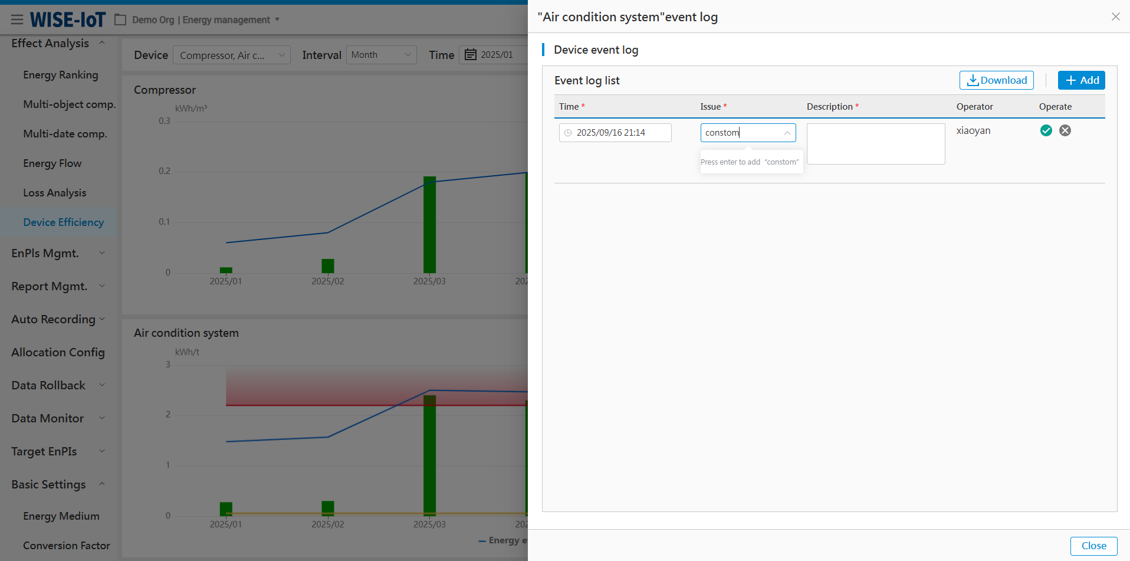1130x561 pixels.
Task: Add a new event log entry
Action: pyautogui.click(x=1080, y=80)
